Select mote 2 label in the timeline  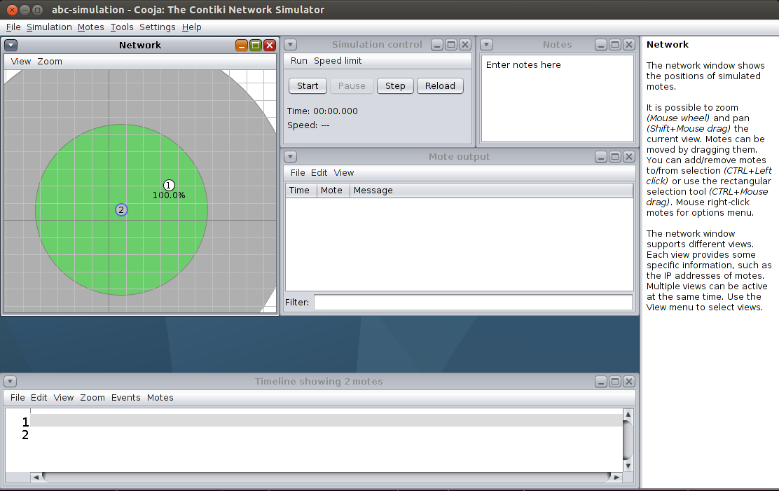[25, 435]
